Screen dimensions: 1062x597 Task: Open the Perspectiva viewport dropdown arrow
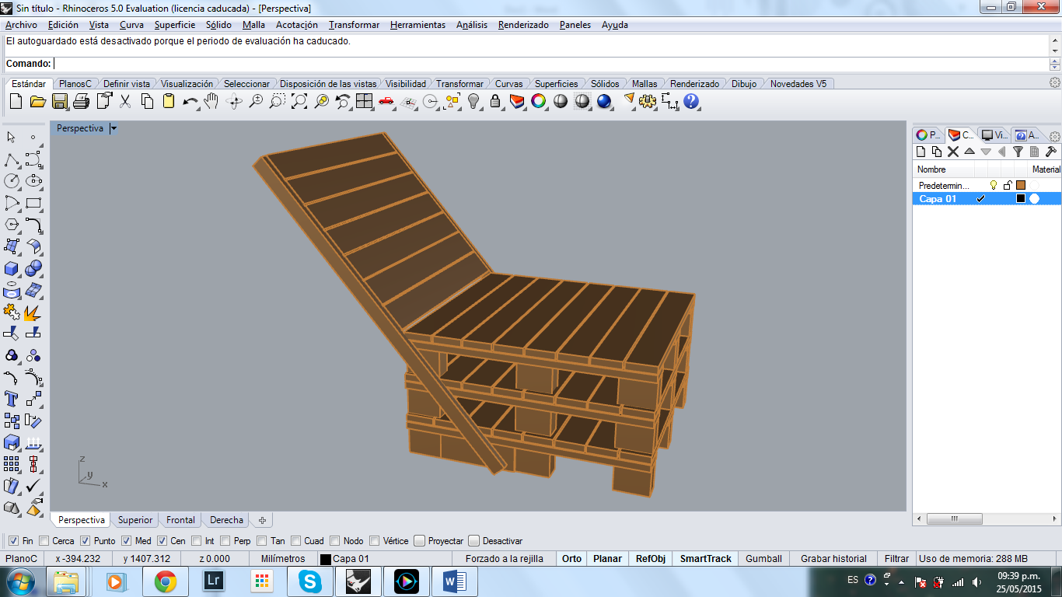[114, 128]
